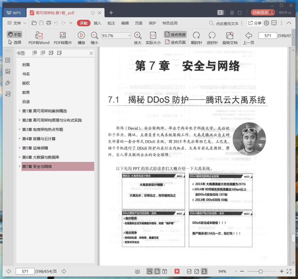
Task: Expand the 第2章 bookmark tree node
Action: 19,120
